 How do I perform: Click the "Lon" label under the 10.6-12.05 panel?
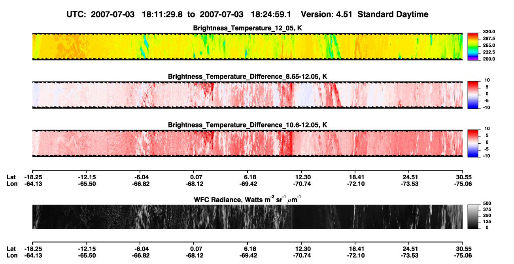tap(12, 183)
